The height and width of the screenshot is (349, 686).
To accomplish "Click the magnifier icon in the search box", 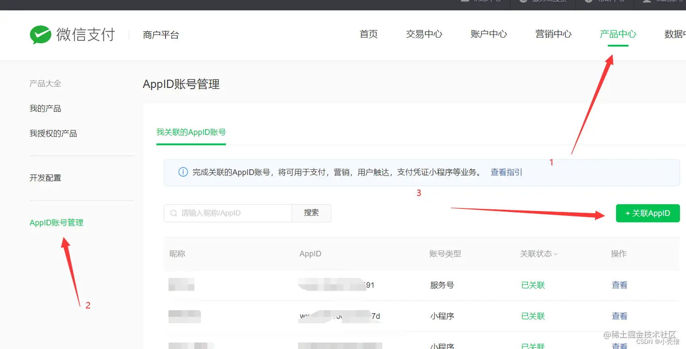I will [x=174, y=213].
